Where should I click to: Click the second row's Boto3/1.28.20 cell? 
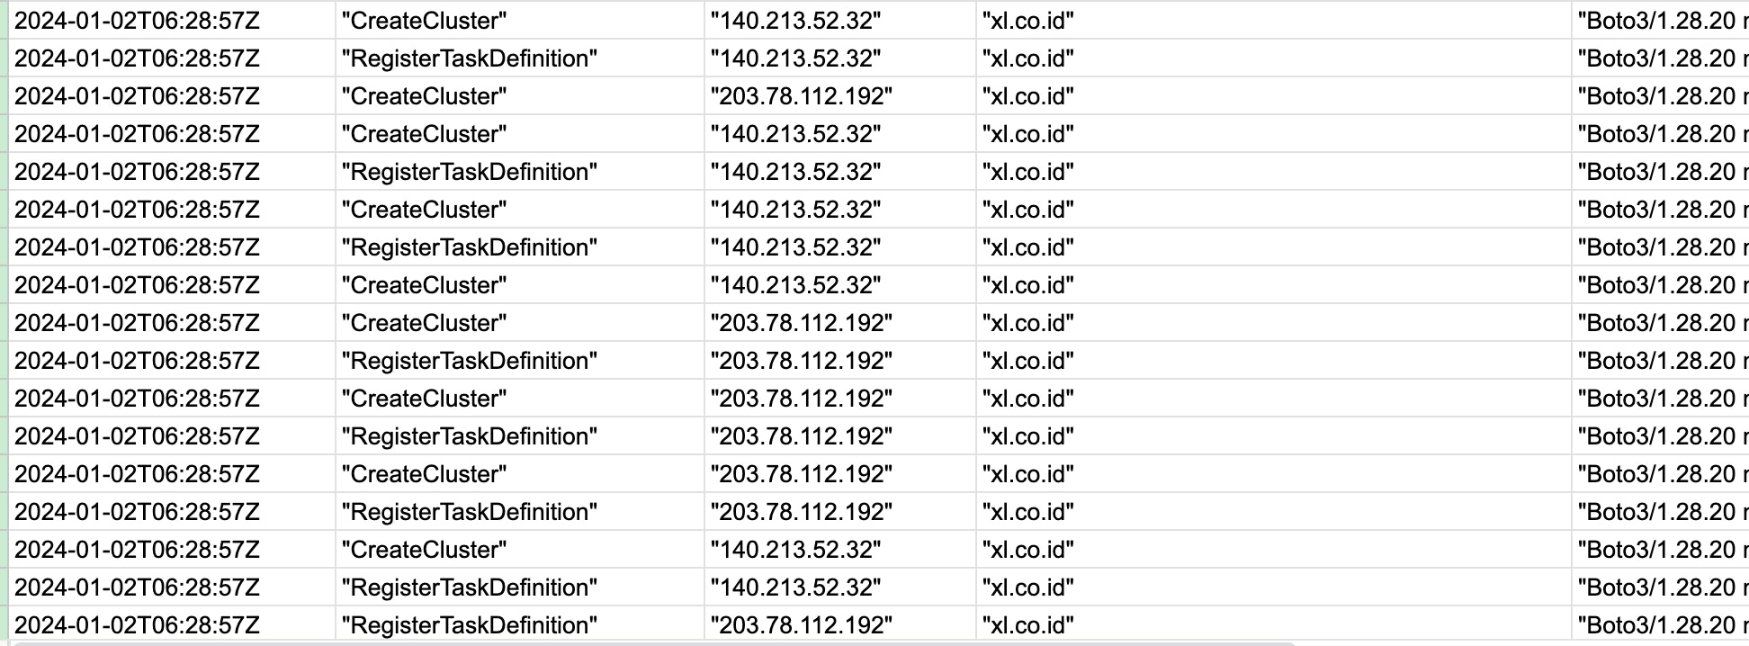point(1661,58)
